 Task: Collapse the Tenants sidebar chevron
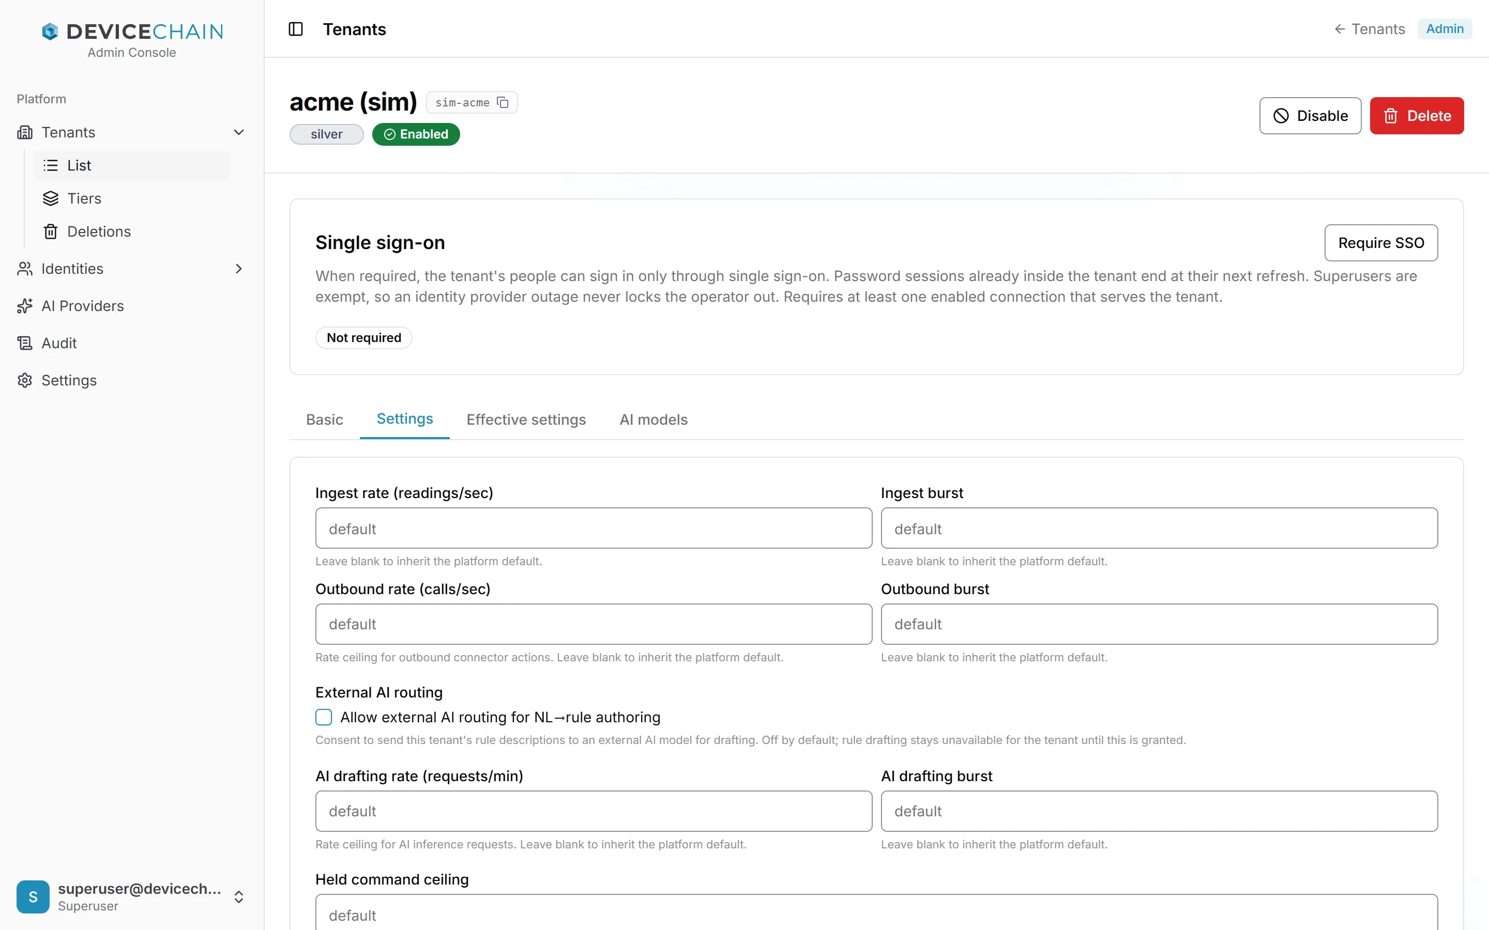click(x=239, y=132)
